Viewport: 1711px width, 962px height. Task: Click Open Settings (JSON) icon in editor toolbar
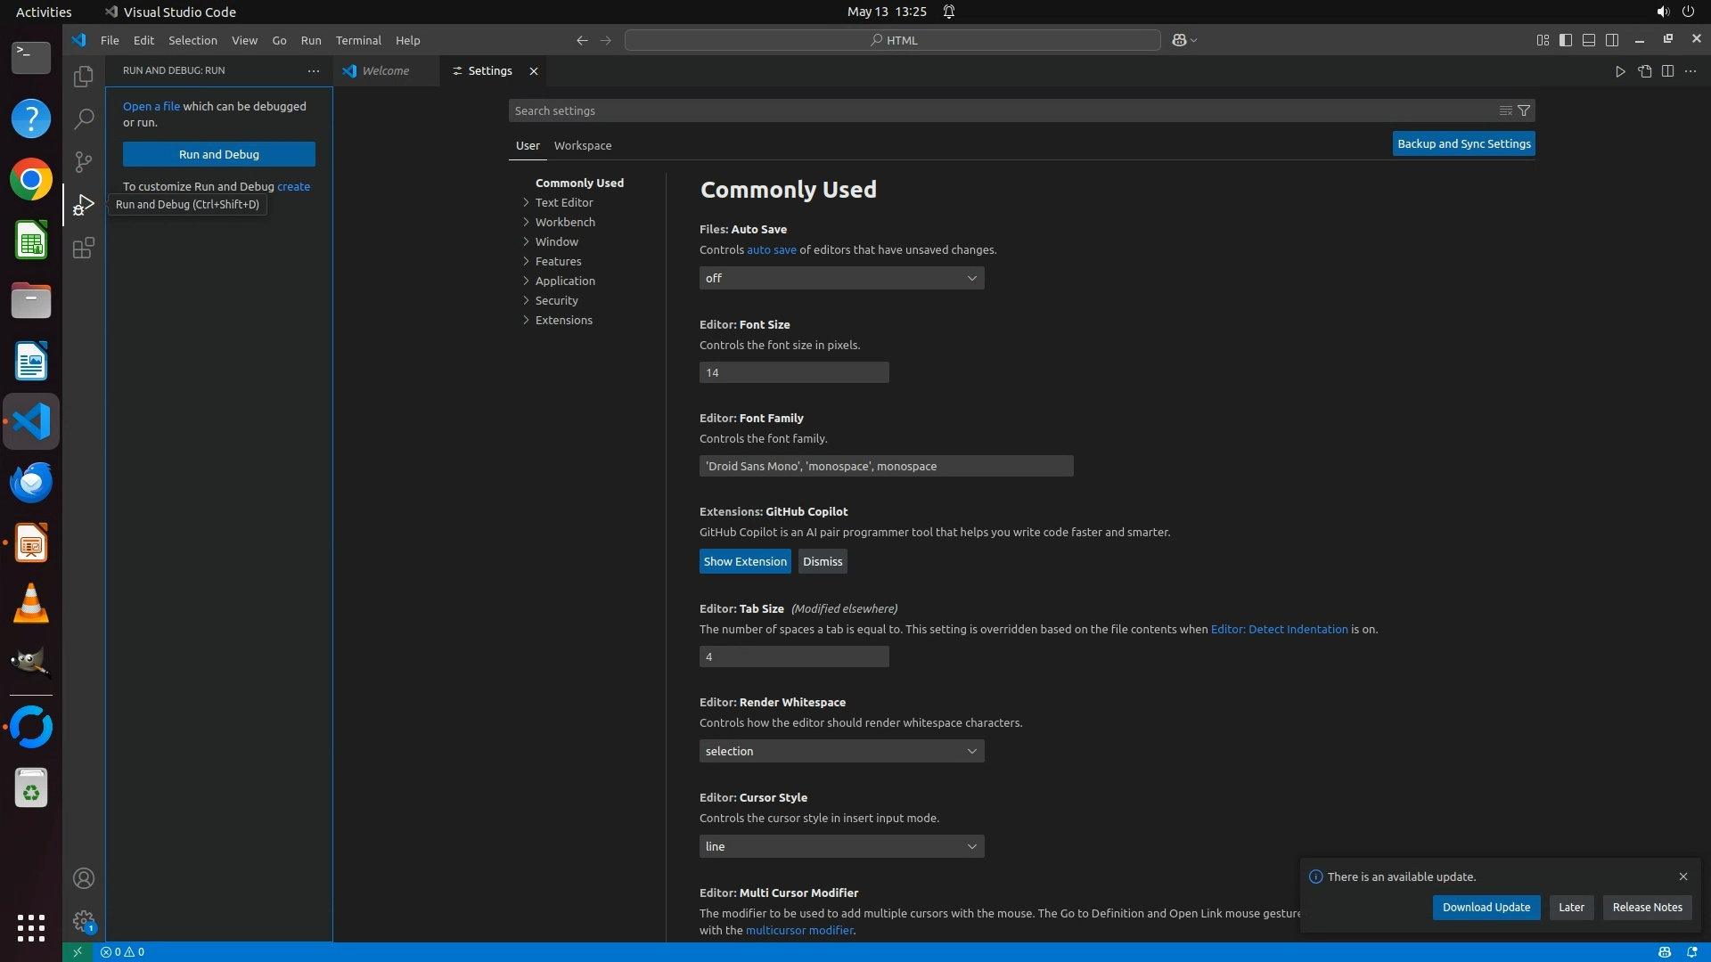click(x=1644, y=71)
